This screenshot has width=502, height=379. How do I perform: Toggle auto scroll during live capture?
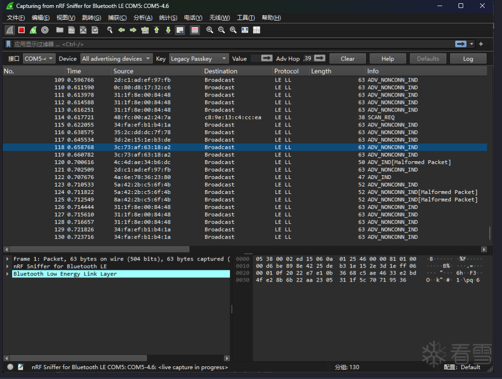click(x=180, y=30)
